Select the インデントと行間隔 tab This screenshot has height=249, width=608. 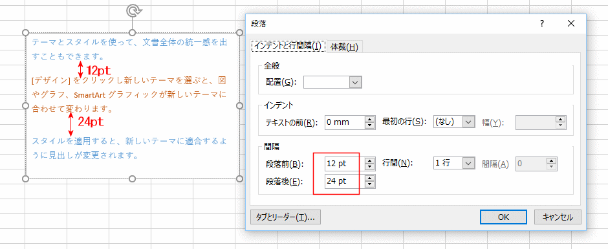click(x=288, y=47)
